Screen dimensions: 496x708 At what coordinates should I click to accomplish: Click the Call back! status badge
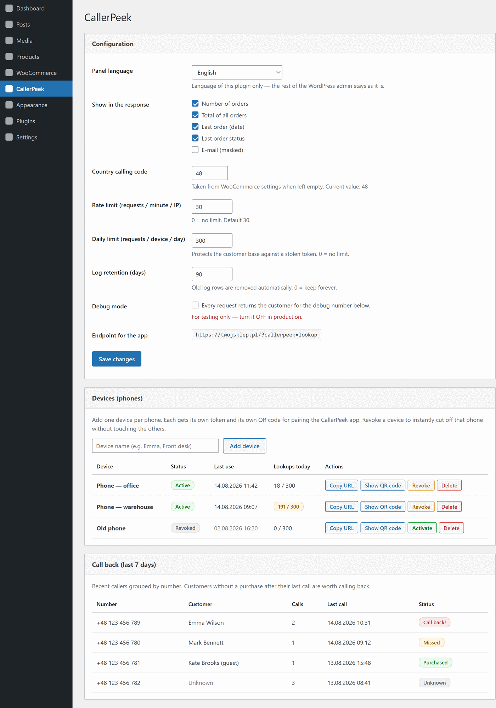coord(434,622)
